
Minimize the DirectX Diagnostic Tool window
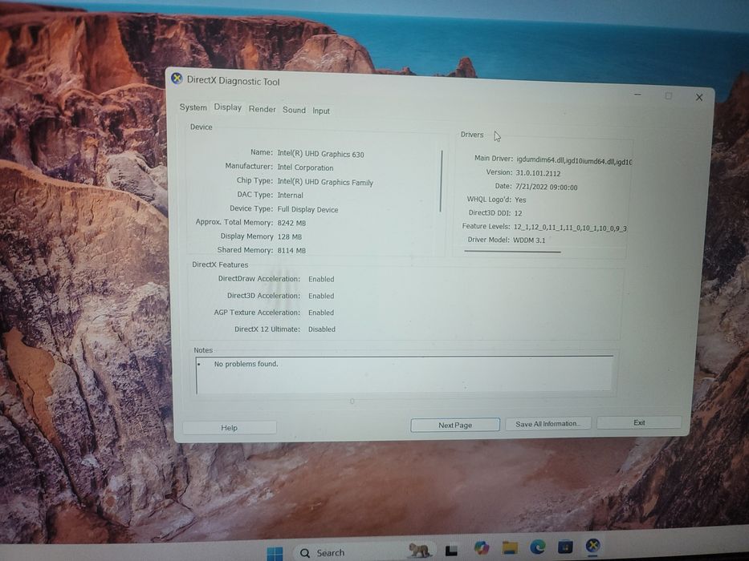[637, 95]
